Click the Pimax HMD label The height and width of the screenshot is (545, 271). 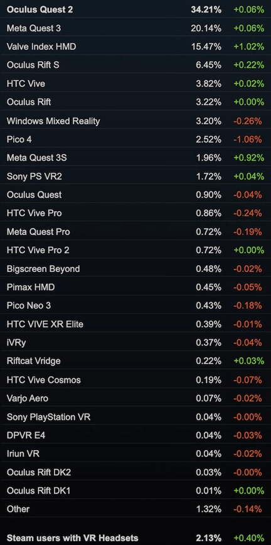tap(31, 287)
